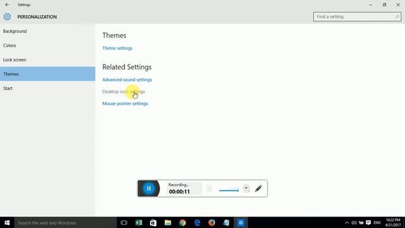Select Colors in the sidebar
This screenshot has width=405, height=228.
pos(47,46)
